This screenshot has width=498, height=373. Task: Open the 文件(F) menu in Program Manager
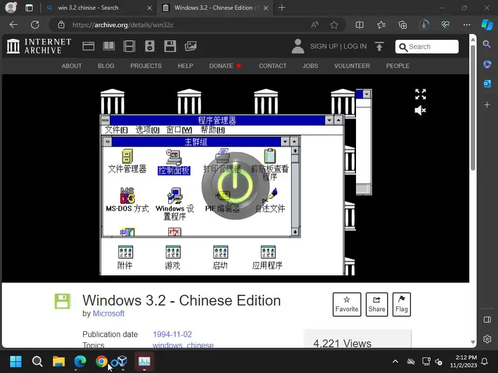point(116,130)
